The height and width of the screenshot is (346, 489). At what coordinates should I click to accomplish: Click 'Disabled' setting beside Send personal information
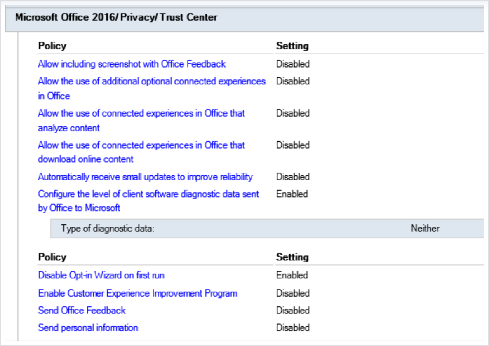(293, 328)
